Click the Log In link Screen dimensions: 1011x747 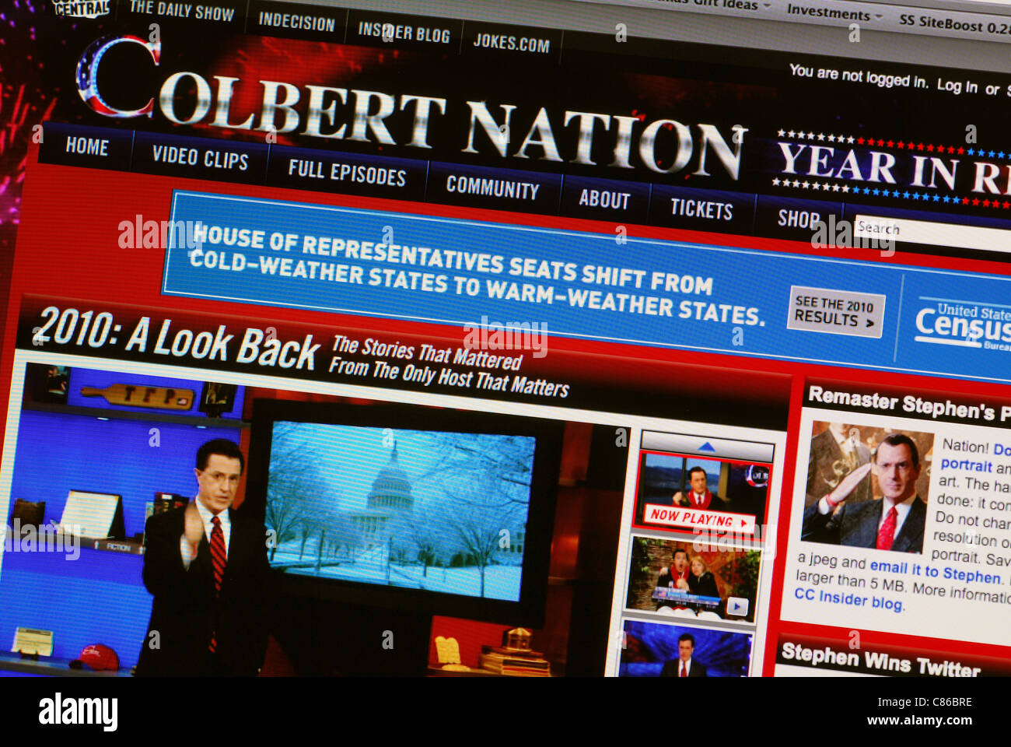957,86
